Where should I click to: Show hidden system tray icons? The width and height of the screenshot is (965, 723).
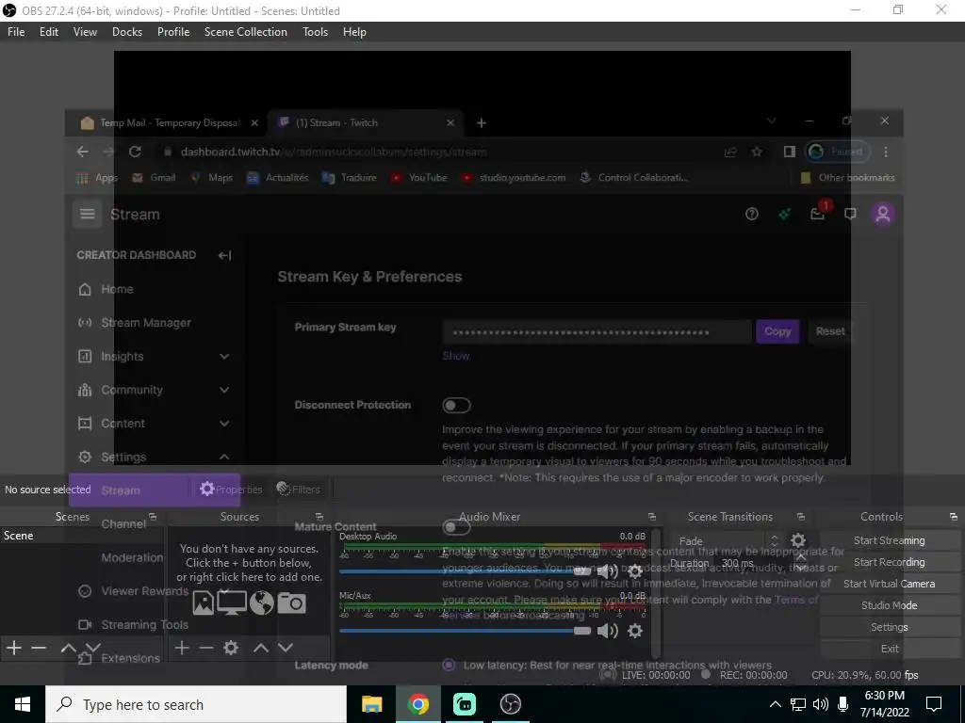click(776, 704)
